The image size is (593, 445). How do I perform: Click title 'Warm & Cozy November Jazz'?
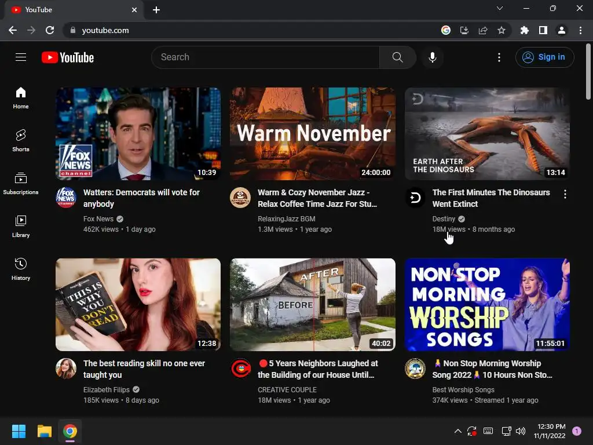tap(317, 198)
